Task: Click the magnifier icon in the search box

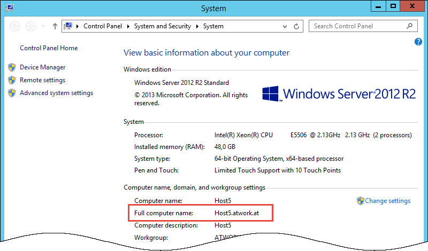Action: pos(410,26)
